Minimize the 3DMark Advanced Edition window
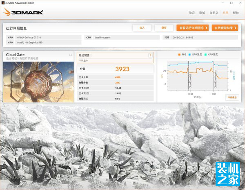 tap(223, 3)
